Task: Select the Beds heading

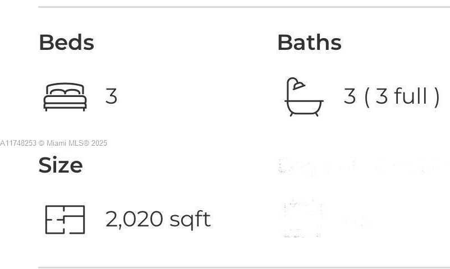Action: [67, 43]
